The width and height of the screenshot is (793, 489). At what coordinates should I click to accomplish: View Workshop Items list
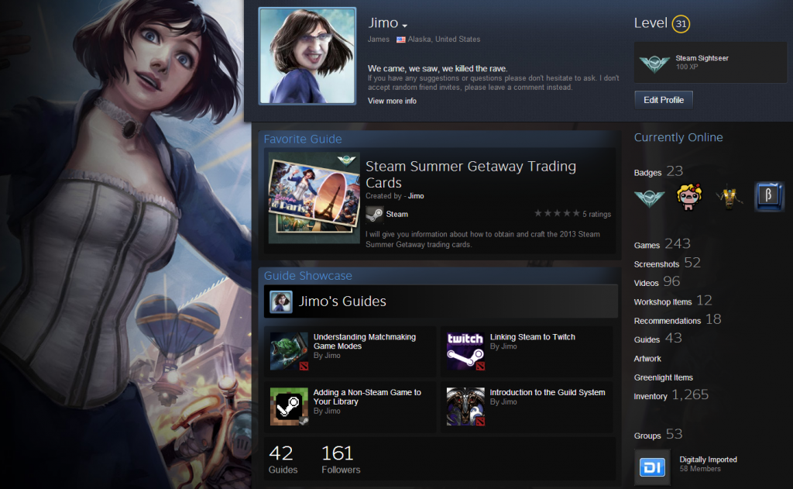(663, 302)
